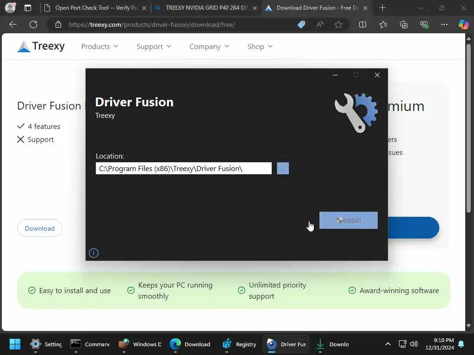Click 'Keeps your PC running smoothly' text
Screen dimensions: 474x355
pos(175,290)
